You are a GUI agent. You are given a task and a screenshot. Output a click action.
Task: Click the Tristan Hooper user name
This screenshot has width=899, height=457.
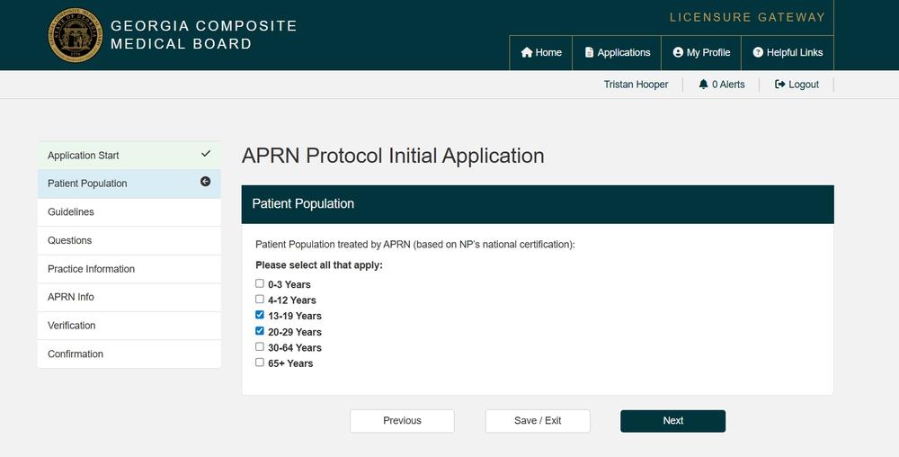pyautogui.click(x=636, y=85)
